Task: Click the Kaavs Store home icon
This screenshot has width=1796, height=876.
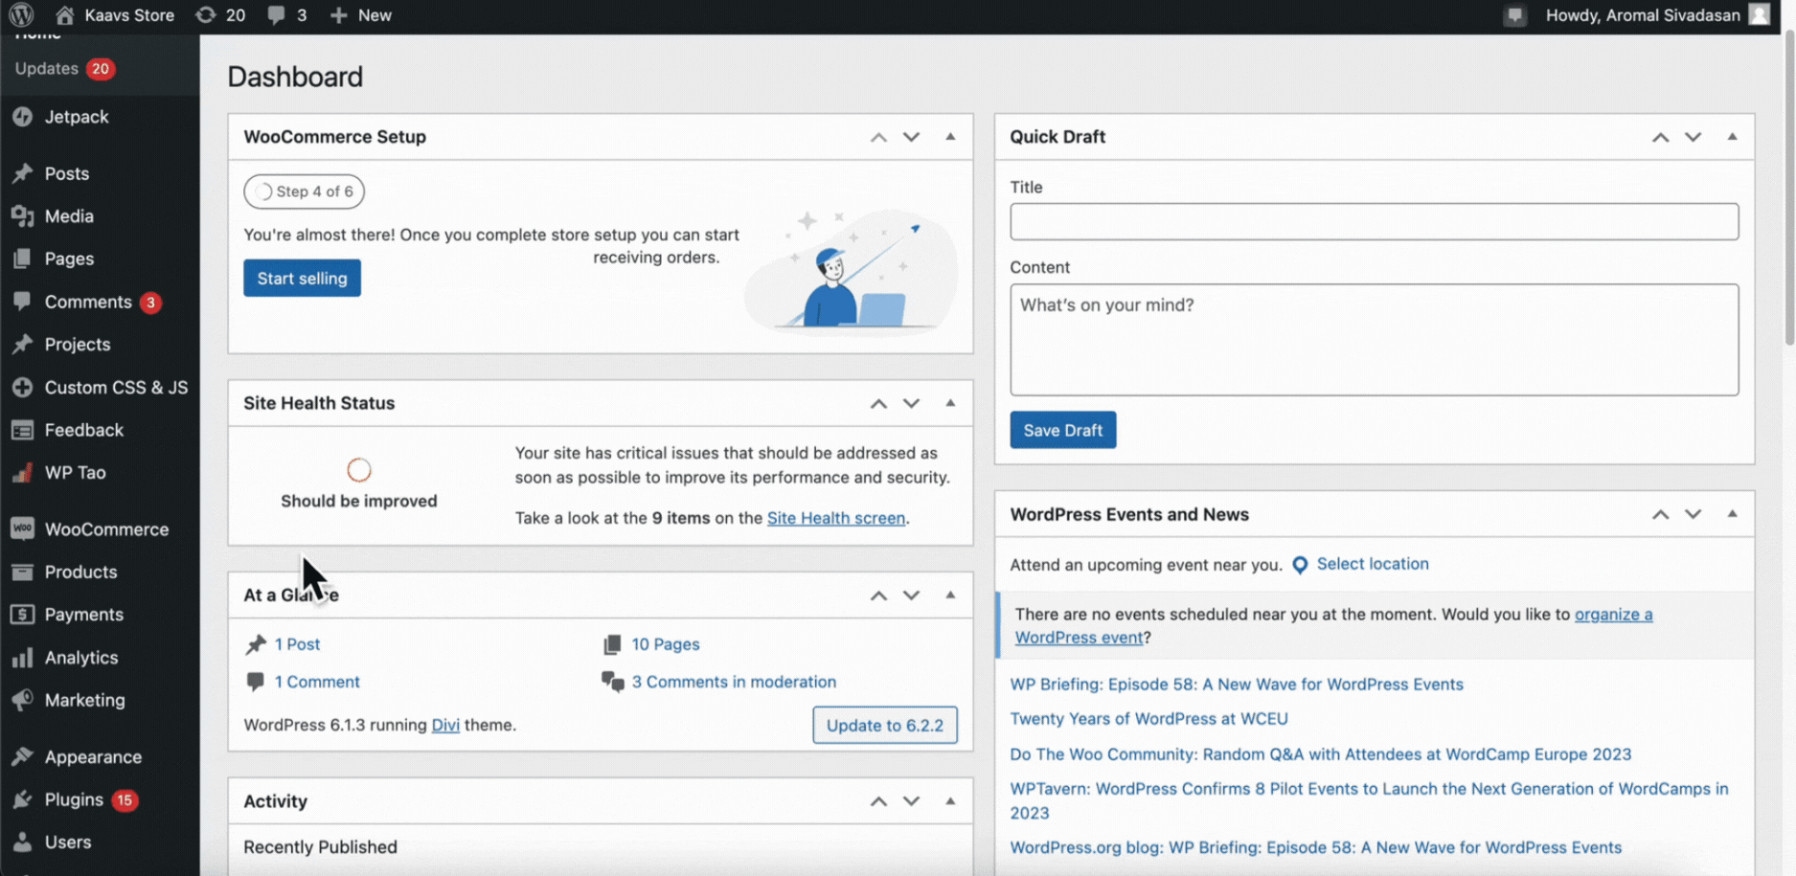Action: pos(64,14)
